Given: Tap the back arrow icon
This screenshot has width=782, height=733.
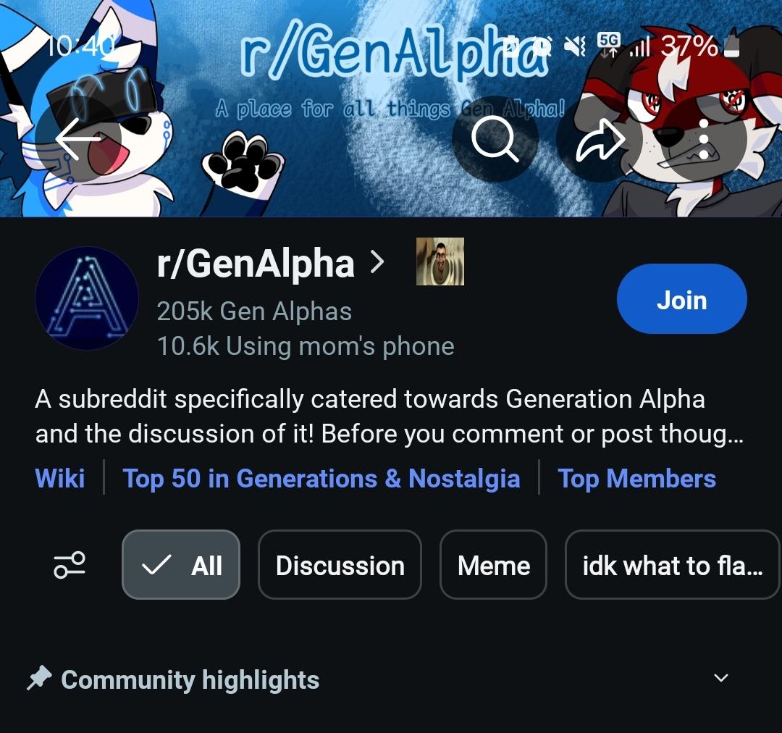Looking at the screenshot, I should [78, 139].
